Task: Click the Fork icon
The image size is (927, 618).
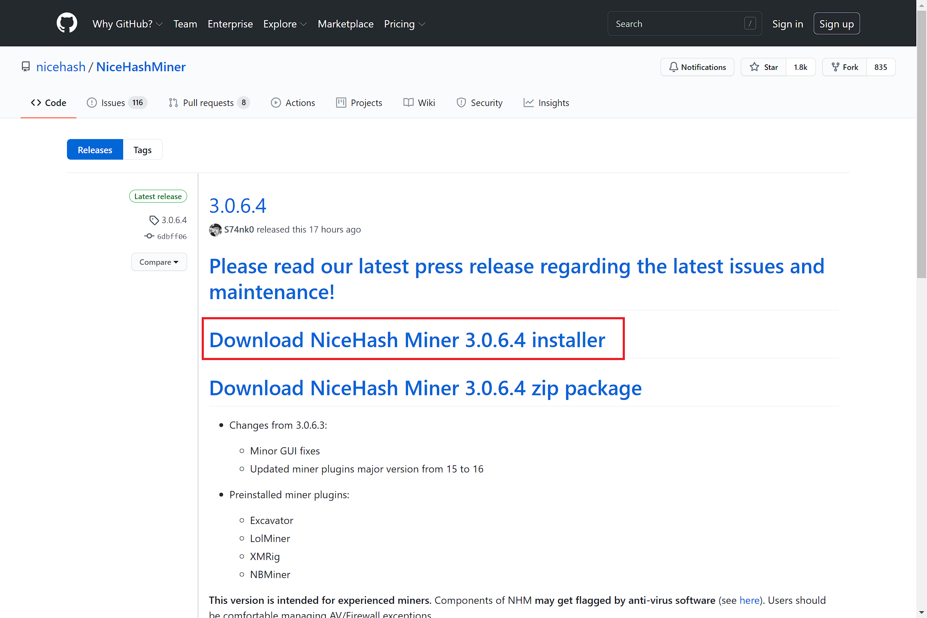Action: [x=835, y=67]
